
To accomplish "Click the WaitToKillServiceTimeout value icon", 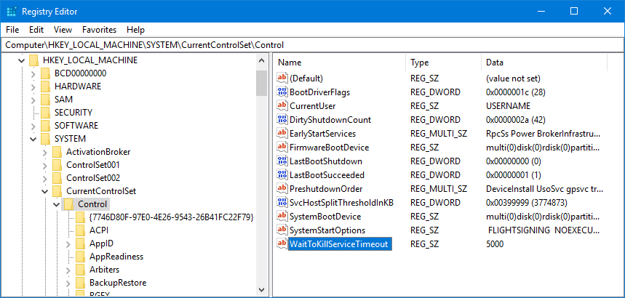I will pos(282,243).
